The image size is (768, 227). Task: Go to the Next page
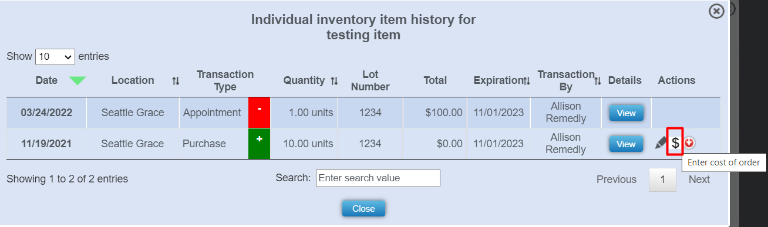(x=699, y=179)
